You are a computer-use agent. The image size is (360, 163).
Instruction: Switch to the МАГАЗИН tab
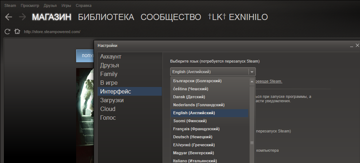52,17
